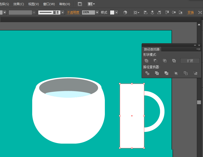Click the Exclude shape mode icon
The width and height of the screenshot is (203, 157).
[x=174, y=60]
